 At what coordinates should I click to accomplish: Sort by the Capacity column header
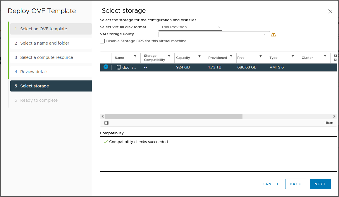point(183,58)
